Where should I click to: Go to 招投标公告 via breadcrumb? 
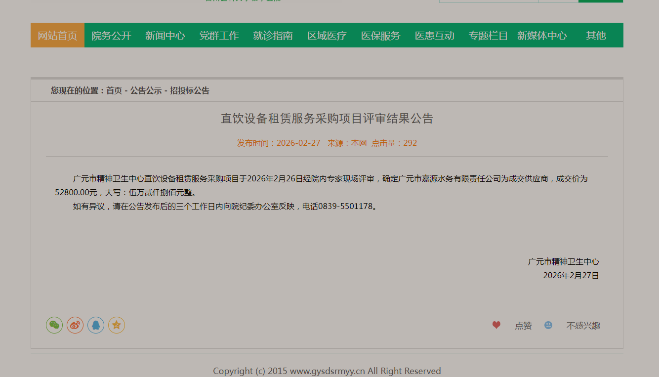coord(190,91)
